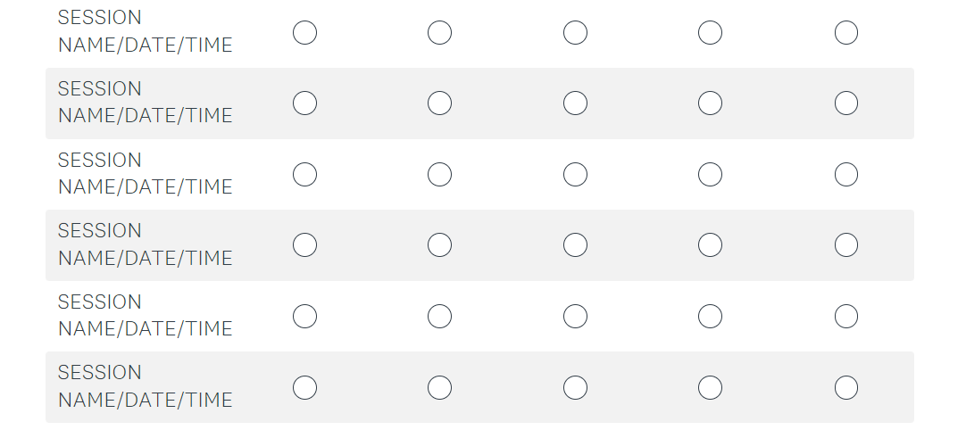Screen dimensions: 966x430
Task: Select the first radio button in the fourth row
Action: [x=304, y=245]
